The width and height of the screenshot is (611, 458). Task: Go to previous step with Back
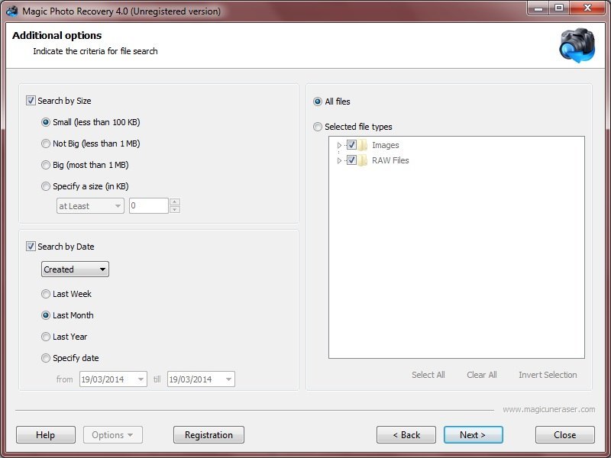[406, 435]
